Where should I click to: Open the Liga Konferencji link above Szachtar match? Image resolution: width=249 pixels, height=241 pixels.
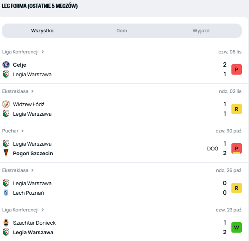point(20,210)
